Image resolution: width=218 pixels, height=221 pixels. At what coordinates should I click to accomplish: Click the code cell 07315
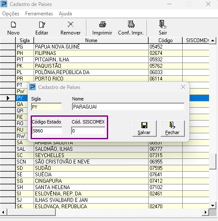[x=165, y=155]
